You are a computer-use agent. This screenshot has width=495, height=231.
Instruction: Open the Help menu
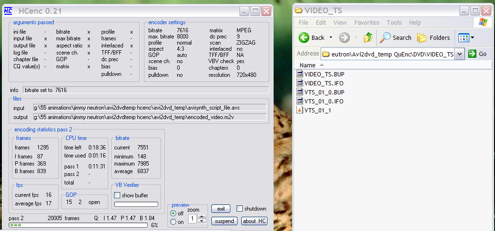click(x=415, y=23)
